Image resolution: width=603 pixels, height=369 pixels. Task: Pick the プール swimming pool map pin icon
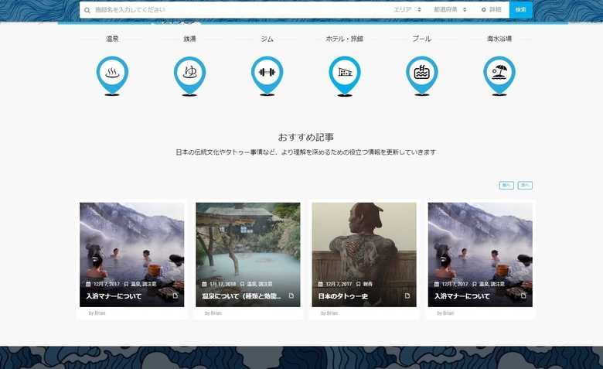click(422, 76)
